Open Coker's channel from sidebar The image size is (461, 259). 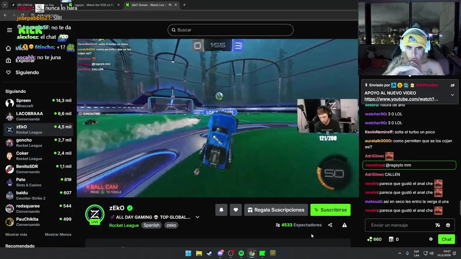tap(38, 156)
